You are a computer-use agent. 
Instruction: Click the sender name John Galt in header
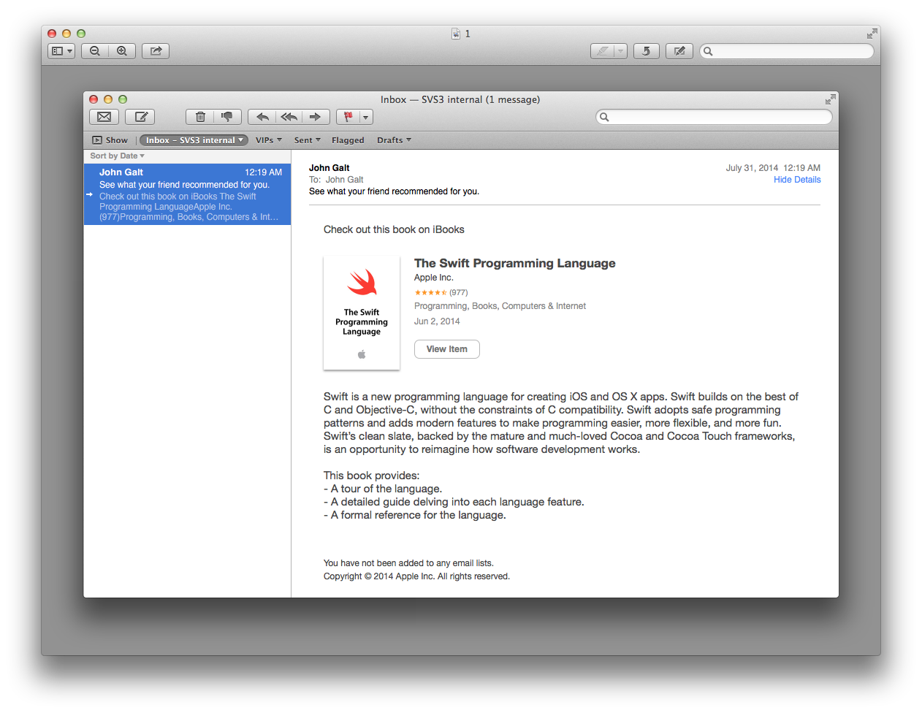click(329, 168)
